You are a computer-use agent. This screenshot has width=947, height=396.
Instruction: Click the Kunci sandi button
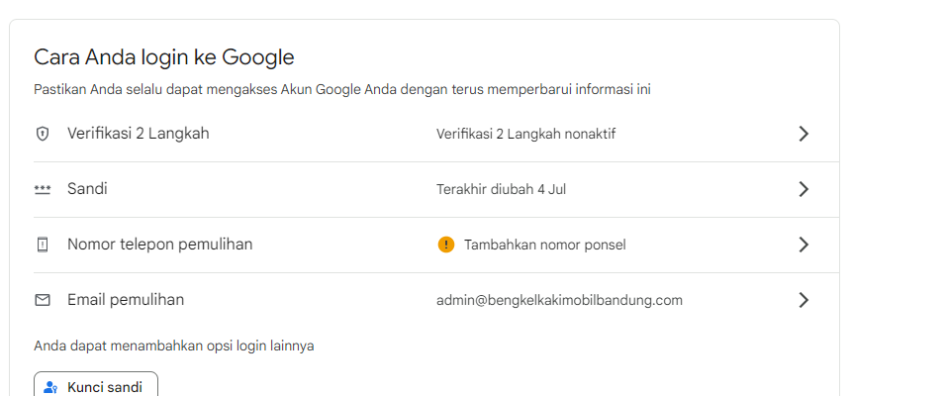[96, 384]
